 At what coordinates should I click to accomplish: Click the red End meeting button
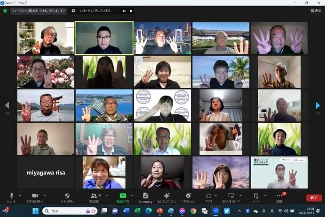(x=314, y=198)
